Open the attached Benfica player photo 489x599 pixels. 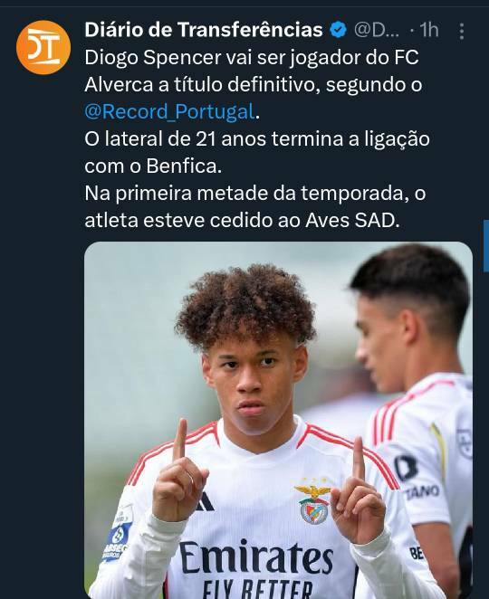278,420
